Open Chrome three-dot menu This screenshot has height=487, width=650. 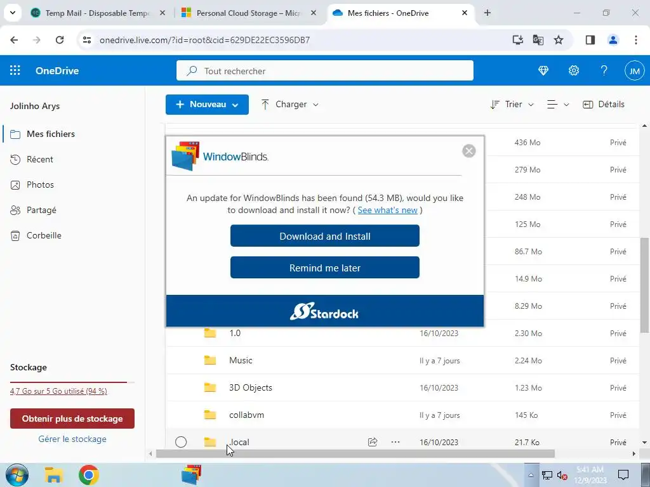coord(636,40)
